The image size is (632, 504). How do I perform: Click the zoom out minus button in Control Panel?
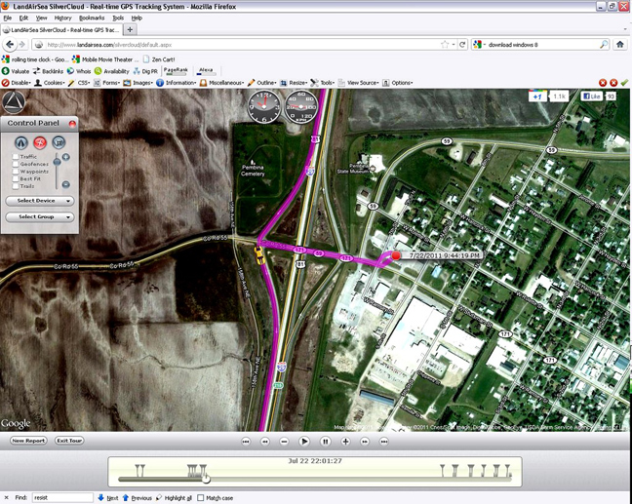66,184
